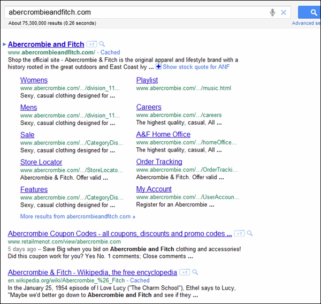Click the About 75,300,000 results text
The height and width of the screenshot is (304, 321).
pos(52,23)
